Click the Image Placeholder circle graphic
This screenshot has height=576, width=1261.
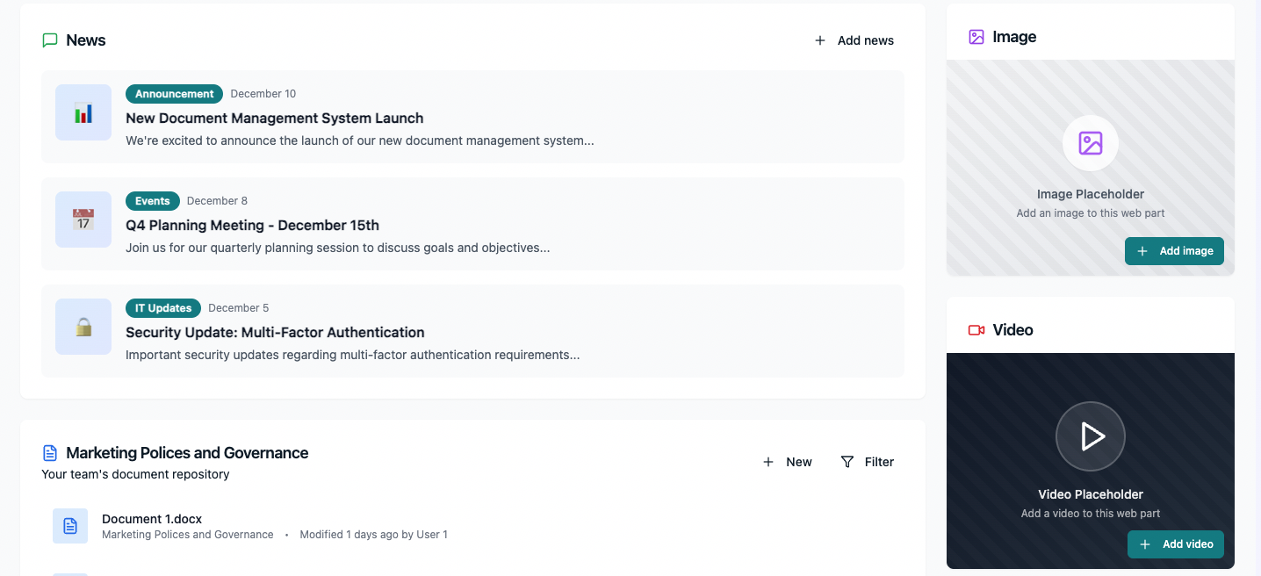[x=1090, y=143]
